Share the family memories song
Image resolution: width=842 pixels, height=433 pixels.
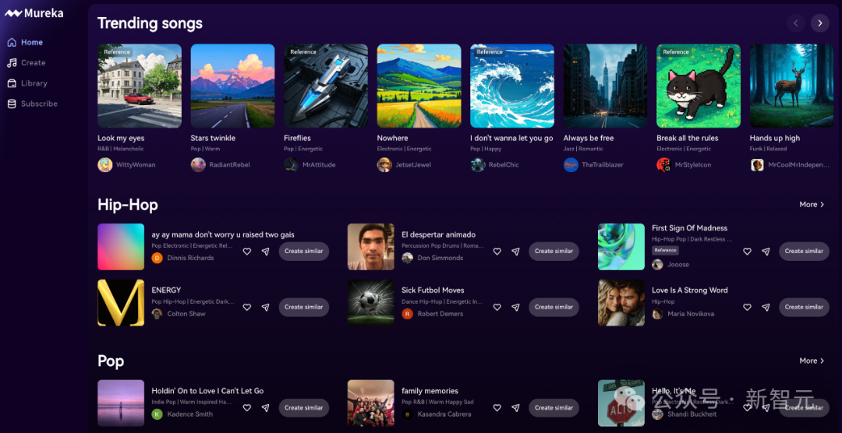click(515, 408)
